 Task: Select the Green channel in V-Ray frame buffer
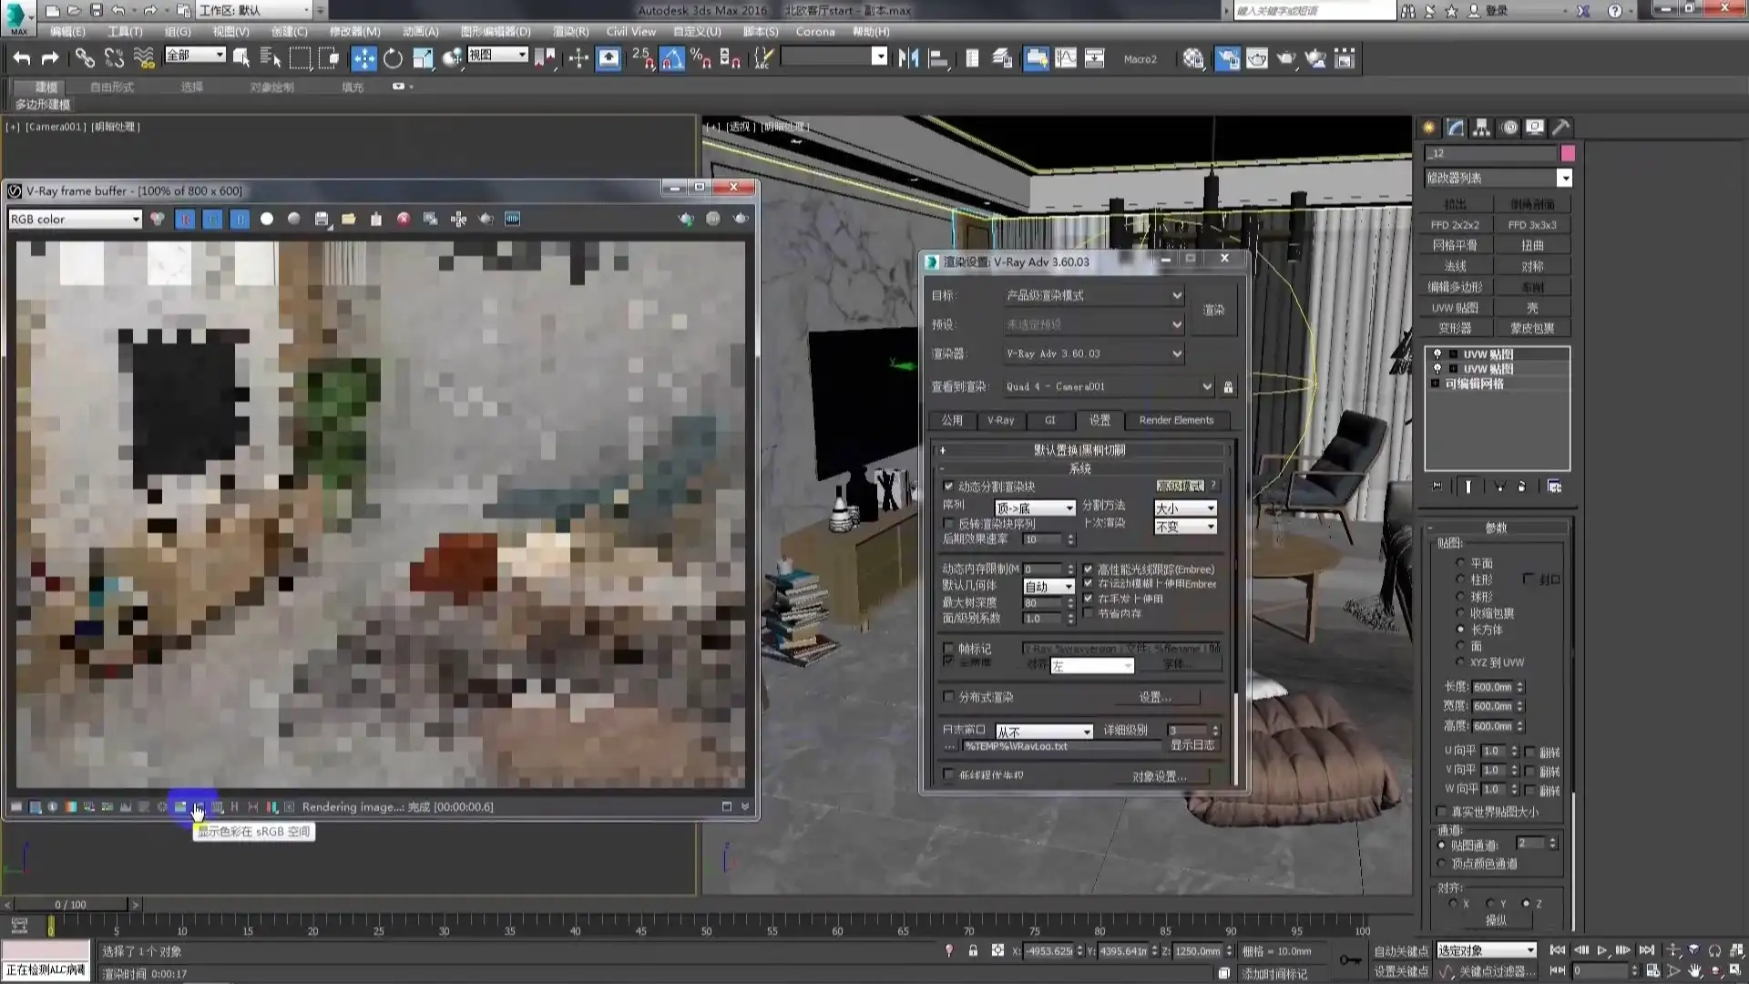pyautogui.click(x=212, y=219)
